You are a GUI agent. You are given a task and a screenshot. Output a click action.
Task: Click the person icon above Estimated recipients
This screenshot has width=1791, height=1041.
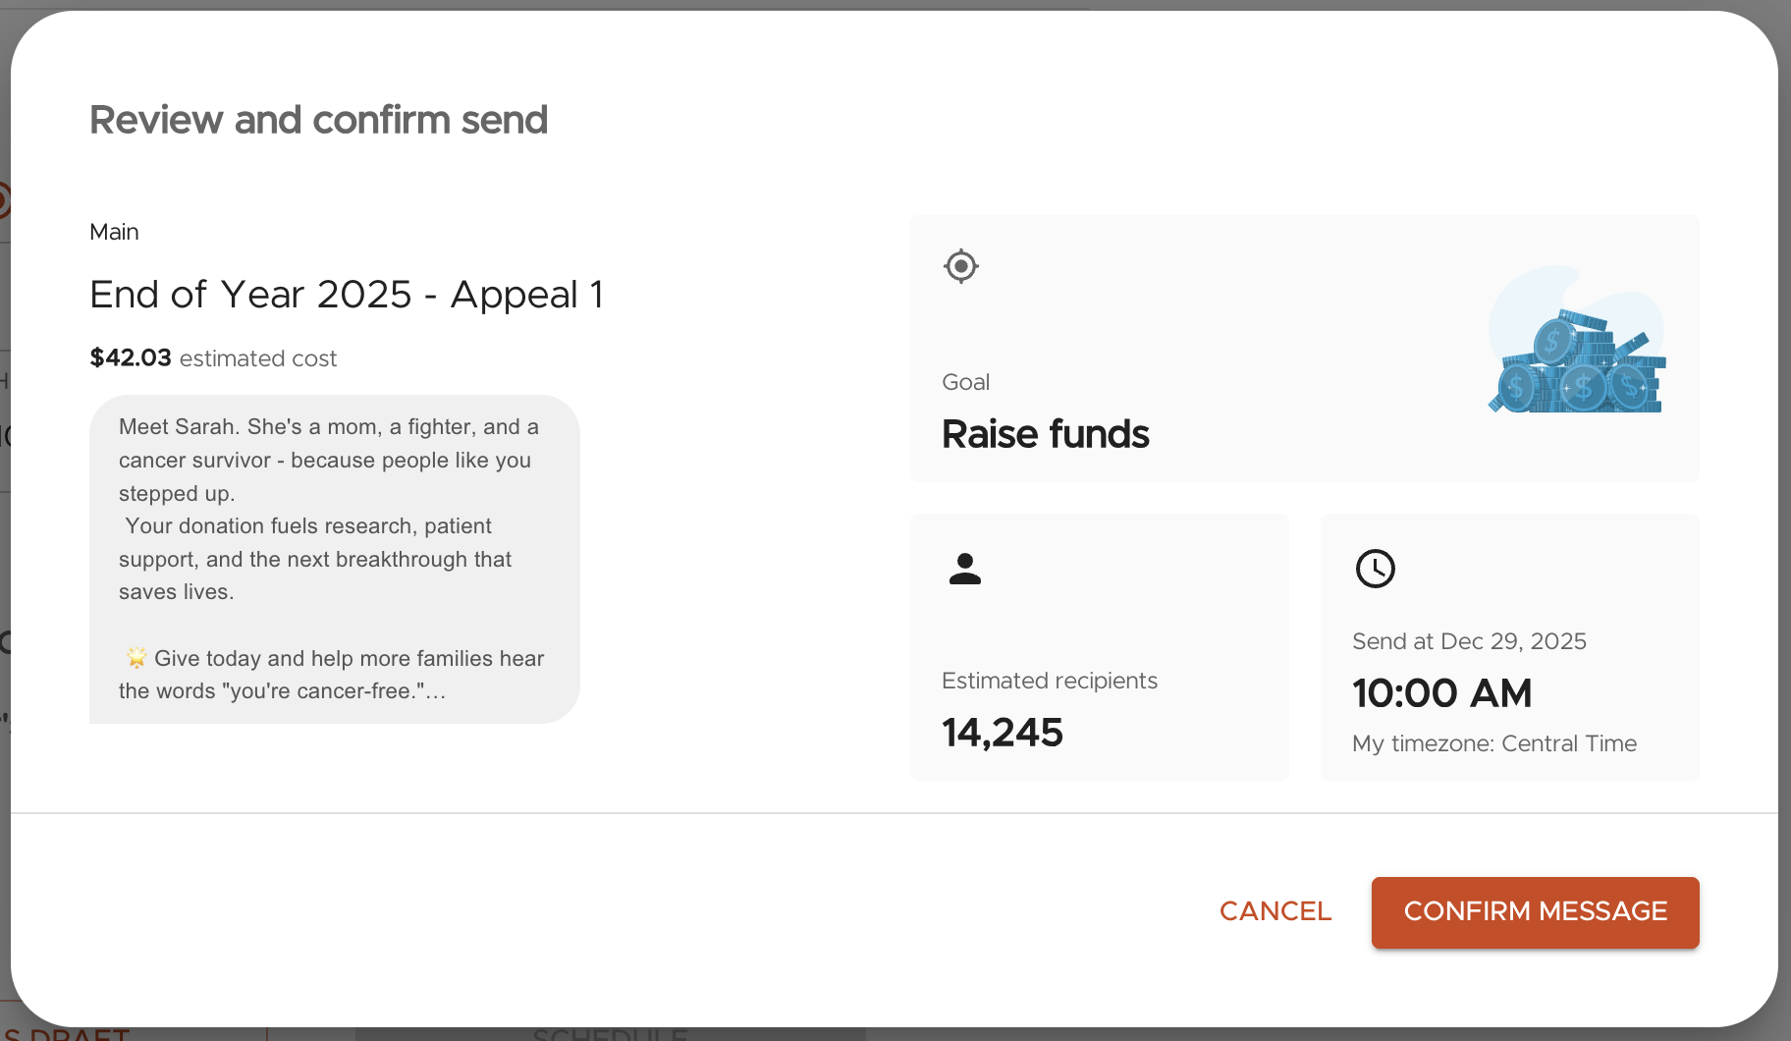point(965,569)
